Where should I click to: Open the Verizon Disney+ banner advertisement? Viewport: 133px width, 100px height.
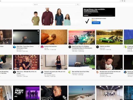pos(99,12)
